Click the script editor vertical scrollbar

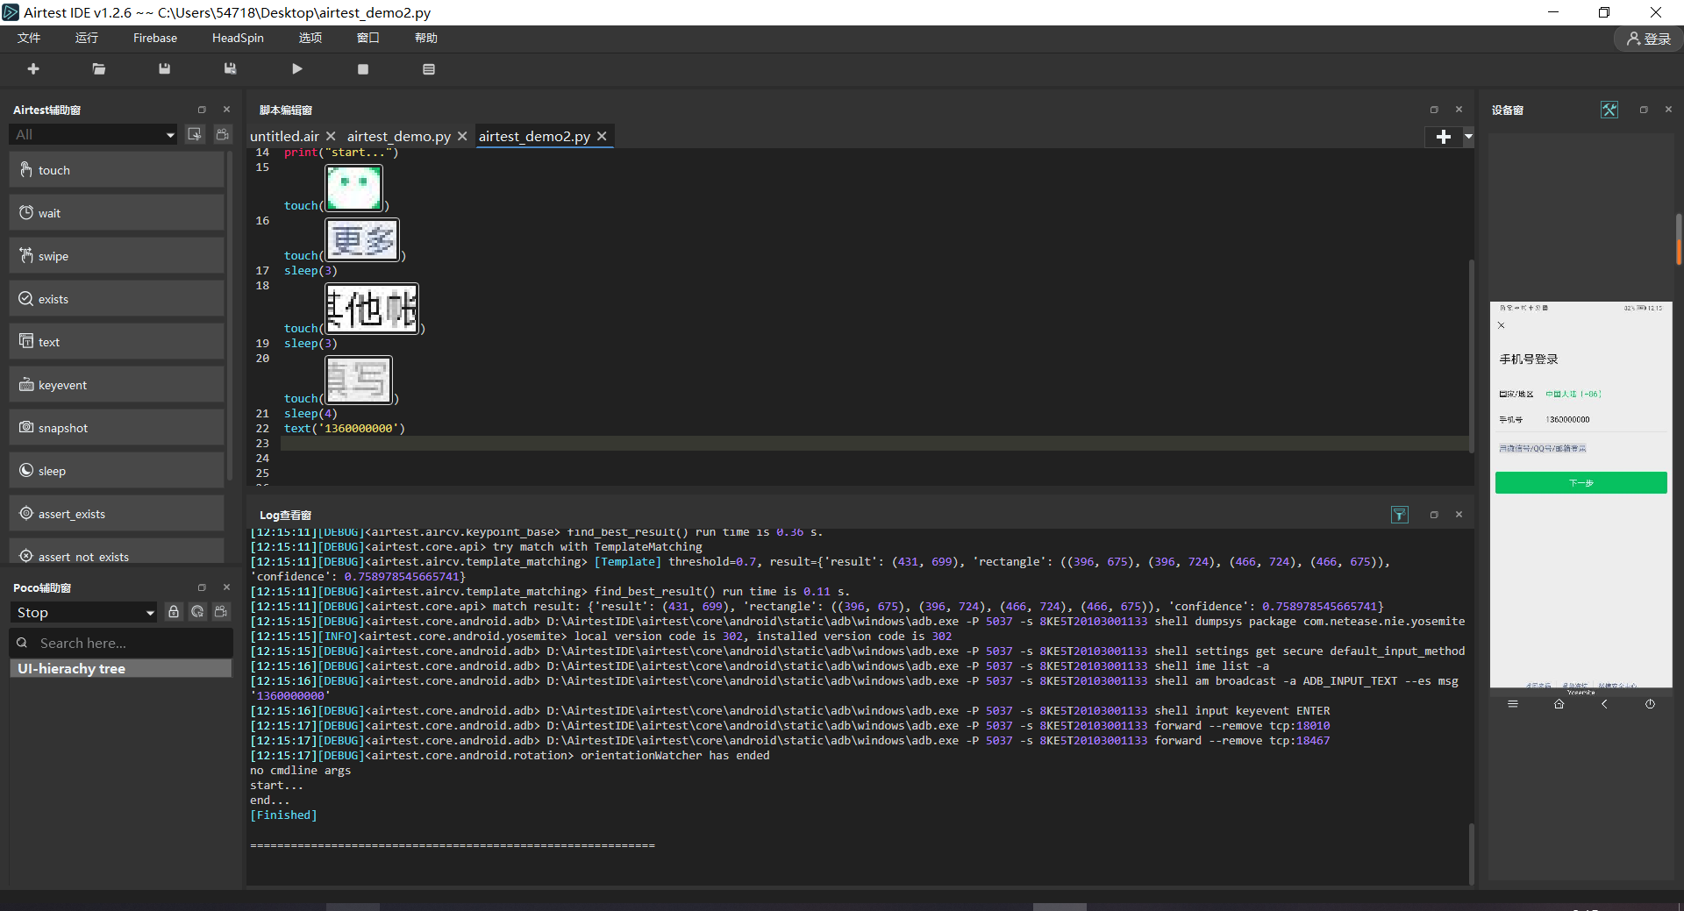pyautogui.click(x=1471, y=355)
